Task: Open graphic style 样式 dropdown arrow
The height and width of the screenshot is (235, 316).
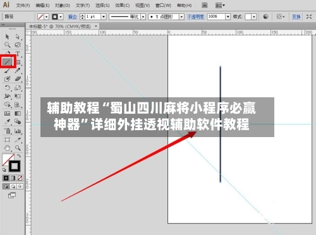Action: point(254,16)
